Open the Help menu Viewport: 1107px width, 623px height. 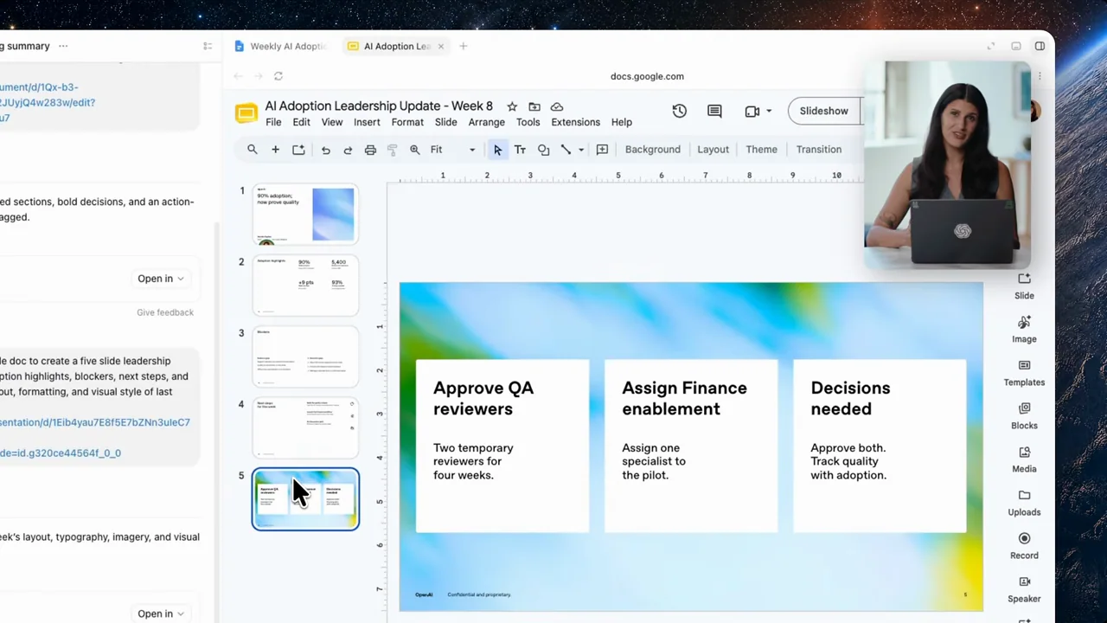[x=621, y=122]
